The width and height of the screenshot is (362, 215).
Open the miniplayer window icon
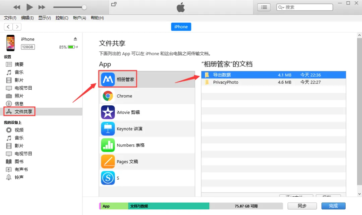click(114, 4)
